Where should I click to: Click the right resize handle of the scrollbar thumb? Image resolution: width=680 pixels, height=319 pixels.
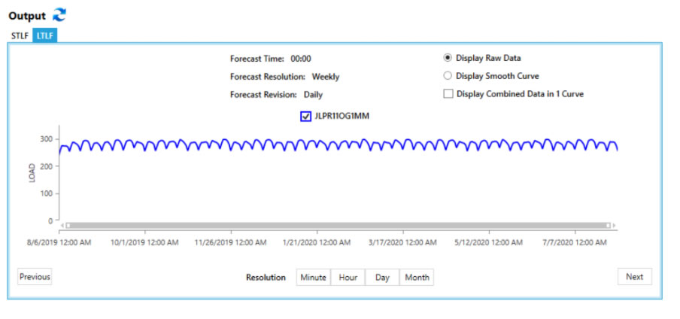(608, 225)
